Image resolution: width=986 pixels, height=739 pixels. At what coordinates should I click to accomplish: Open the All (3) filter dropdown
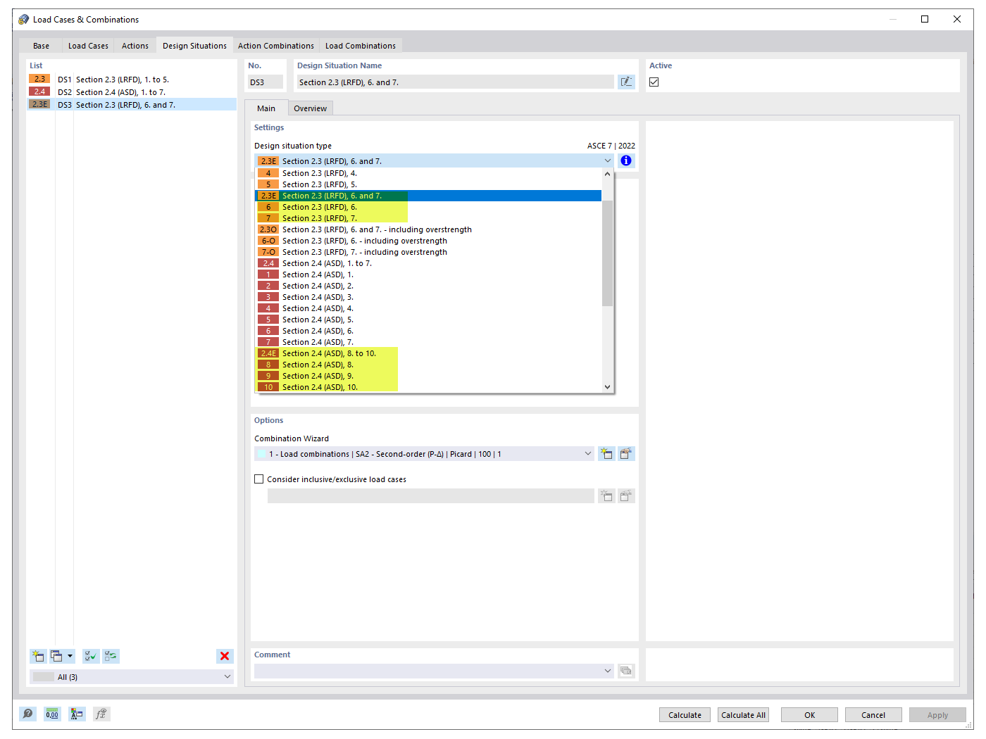click(227, 677)
